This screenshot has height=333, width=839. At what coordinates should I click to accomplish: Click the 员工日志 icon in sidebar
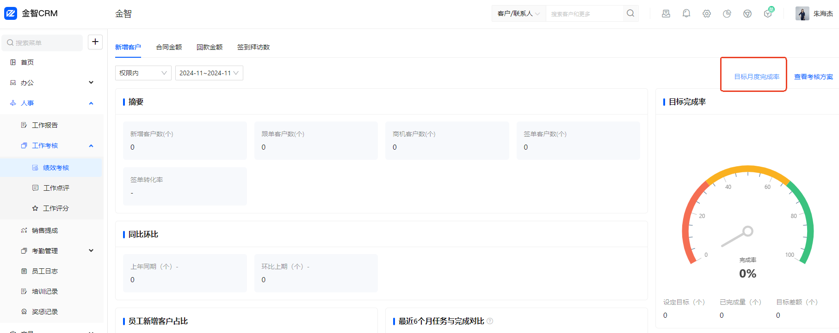tap(24, 271)
